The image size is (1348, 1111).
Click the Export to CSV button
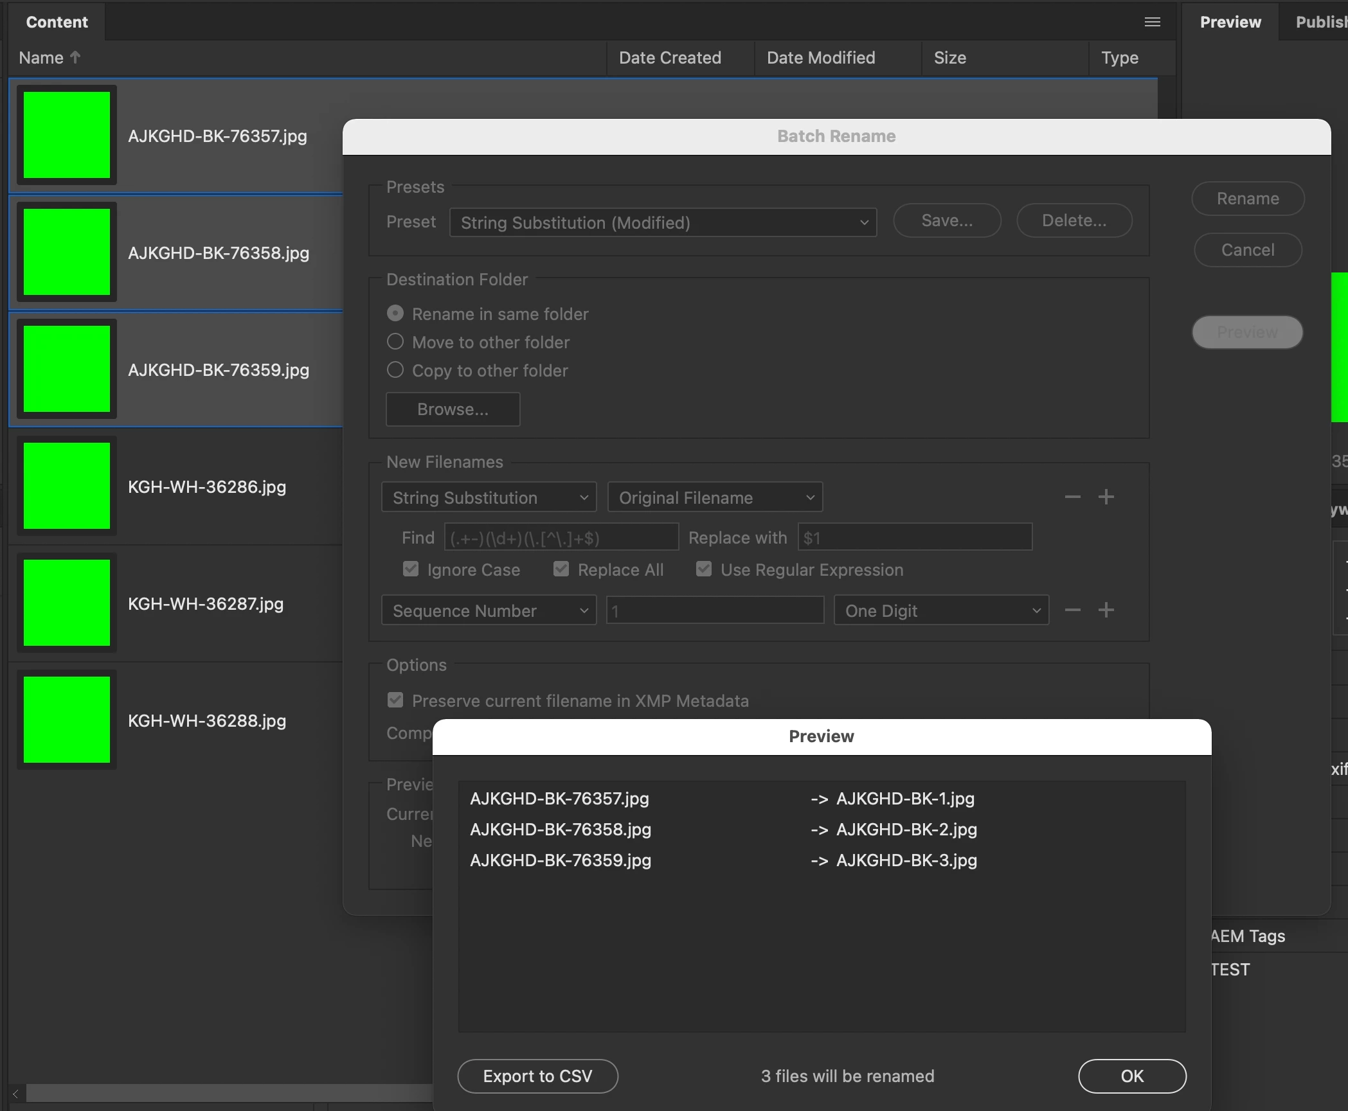(537, 1076)
